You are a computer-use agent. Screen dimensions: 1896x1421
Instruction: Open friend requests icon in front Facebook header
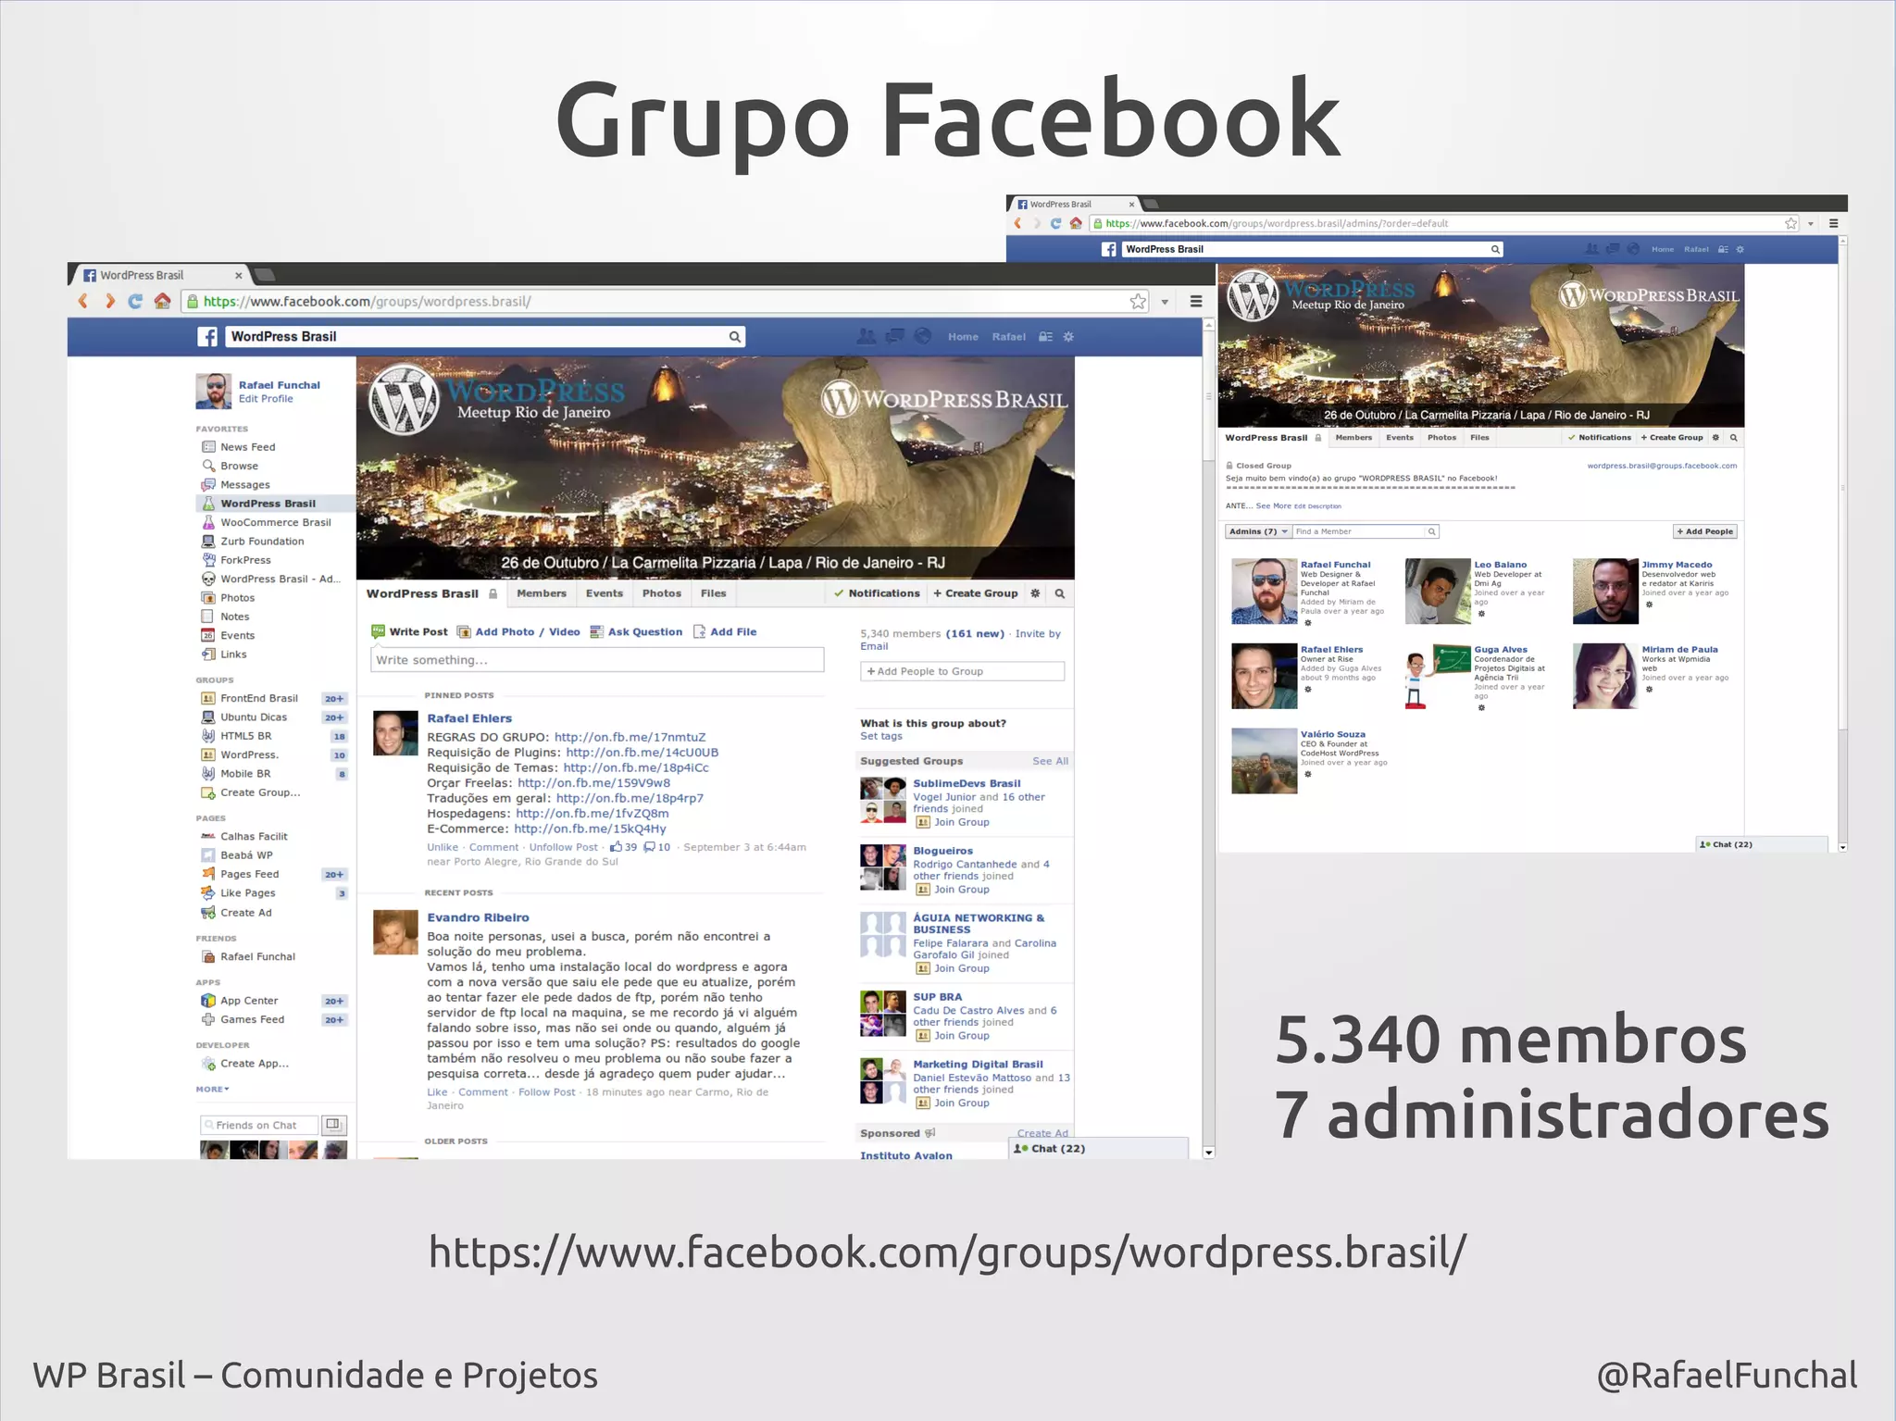coord(866,336)
